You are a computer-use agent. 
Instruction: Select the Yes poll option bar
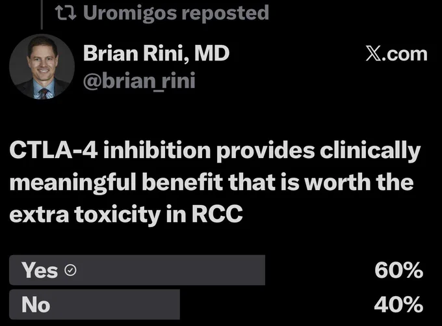pos(137,270)
